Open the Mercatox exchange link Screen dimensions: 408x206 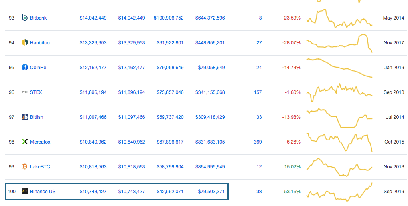40,142
